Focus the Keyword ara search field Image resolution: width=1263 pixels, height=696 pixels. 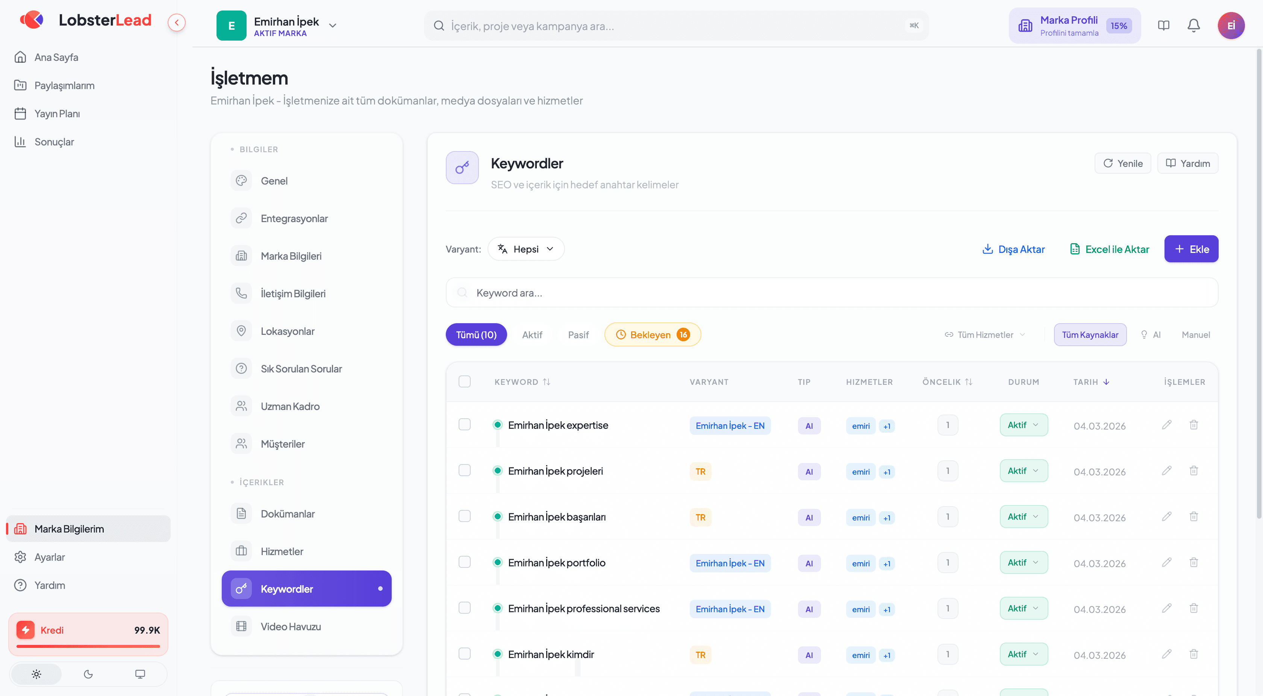pyautogui.click(x=831, y=293)
